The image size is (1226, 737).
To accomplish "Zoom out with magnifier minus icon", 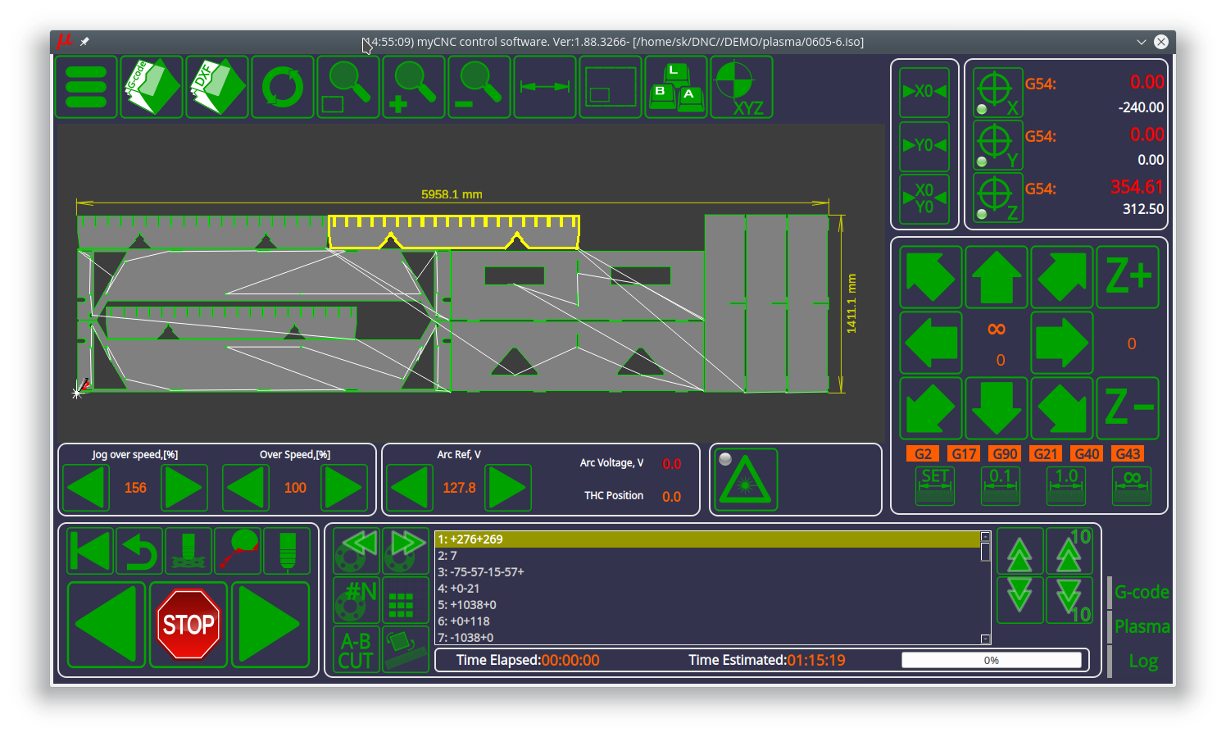I will tap(479, 87).
